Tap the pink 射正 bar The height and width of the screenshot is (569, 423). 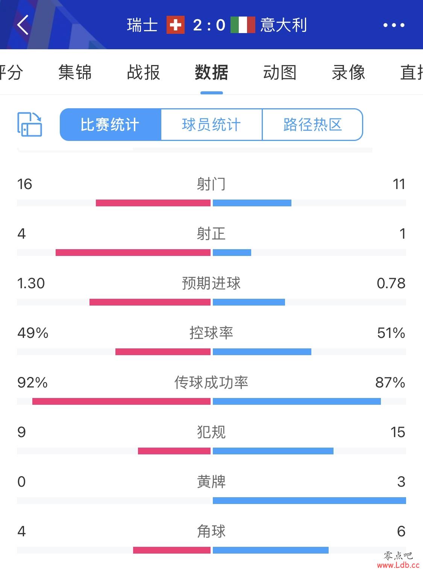coord(133,253)
